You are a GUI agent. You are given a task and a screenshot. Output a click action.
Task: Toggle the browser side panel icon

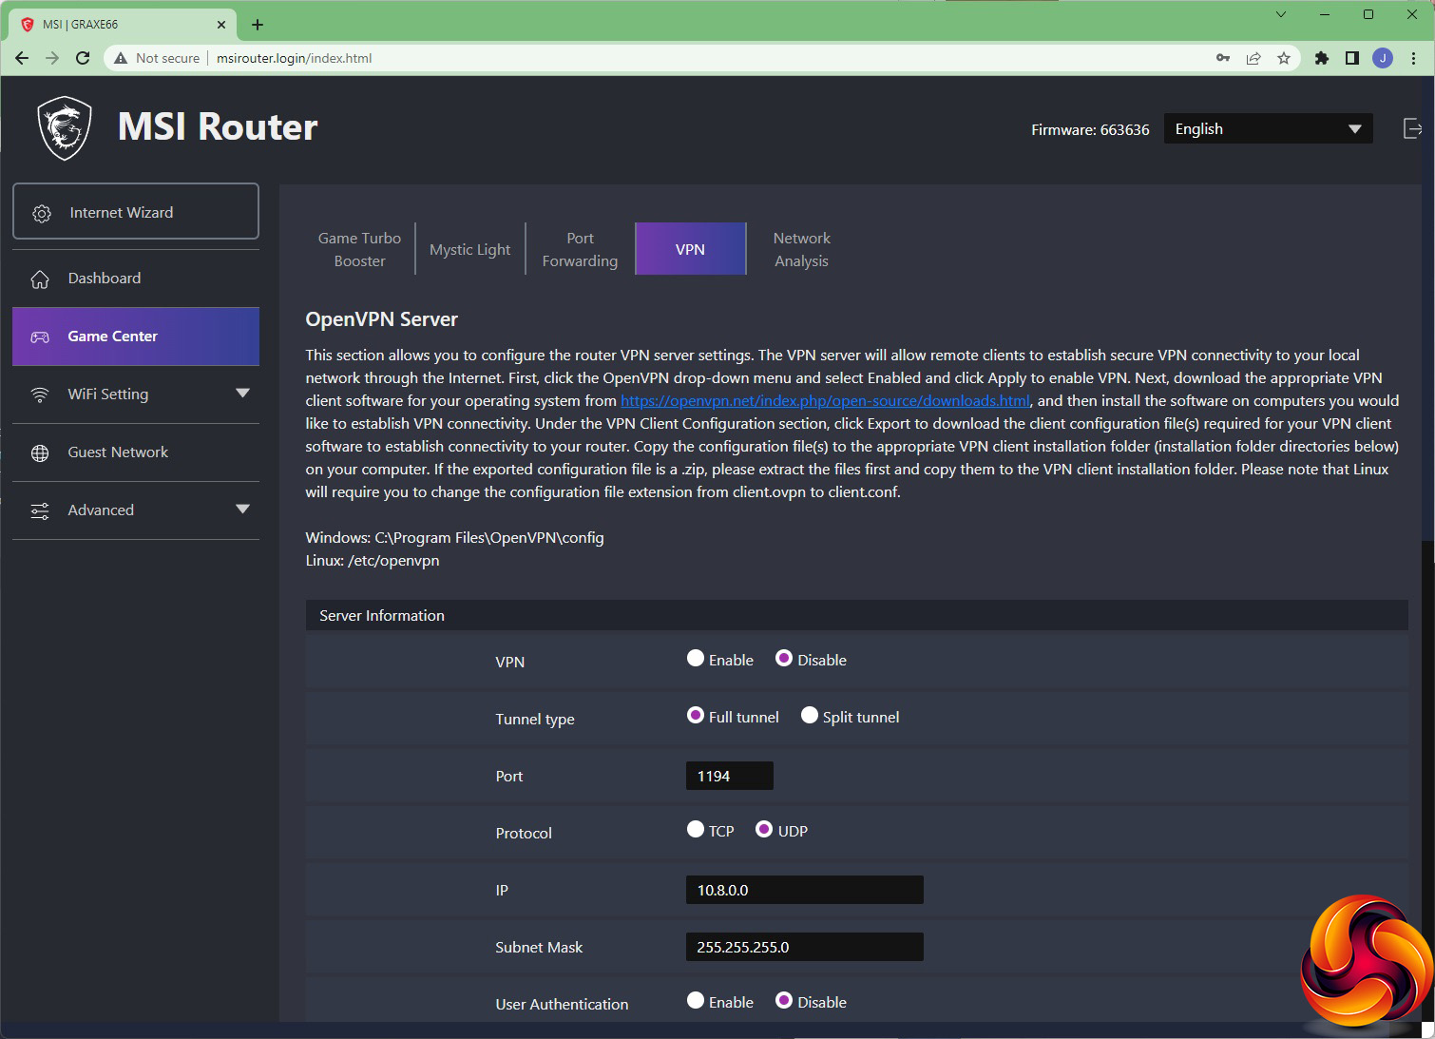(1351, 58)
